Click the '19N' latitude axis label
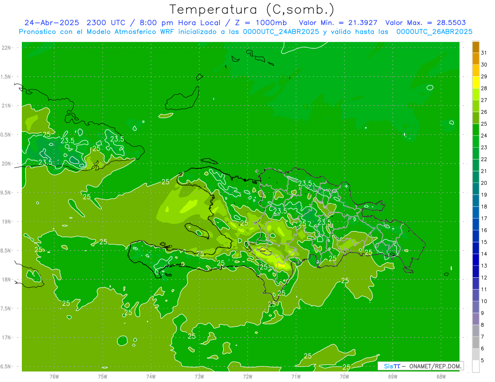Viewport: 495px width, 382px height. [7, 222]
